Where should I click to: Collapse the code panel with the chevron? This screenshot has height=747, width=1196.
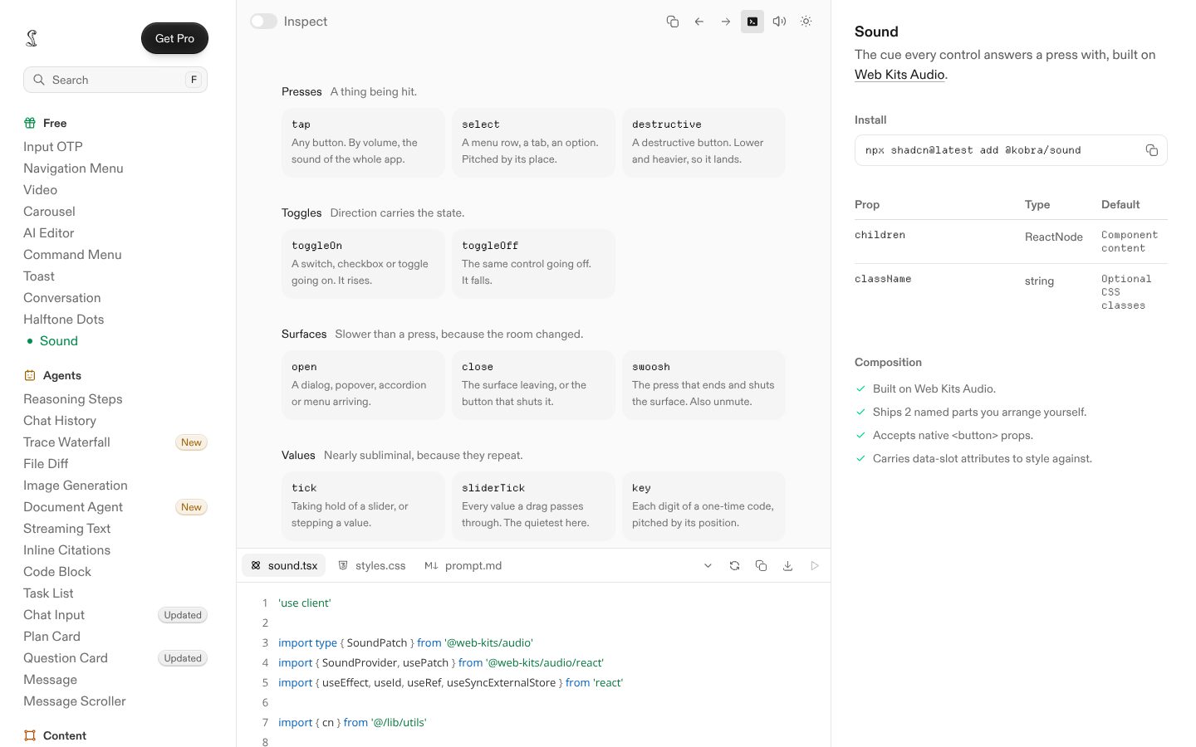[708, 565]
